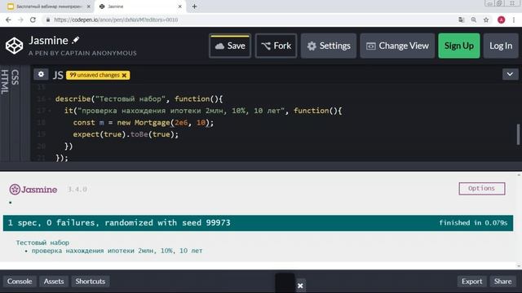Open JS editor settings gear
This screenshot has width=522, height=293.
pos(41,74)
